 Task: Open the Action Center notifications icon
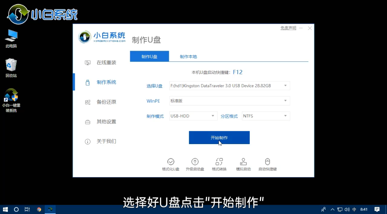[377, 209]
